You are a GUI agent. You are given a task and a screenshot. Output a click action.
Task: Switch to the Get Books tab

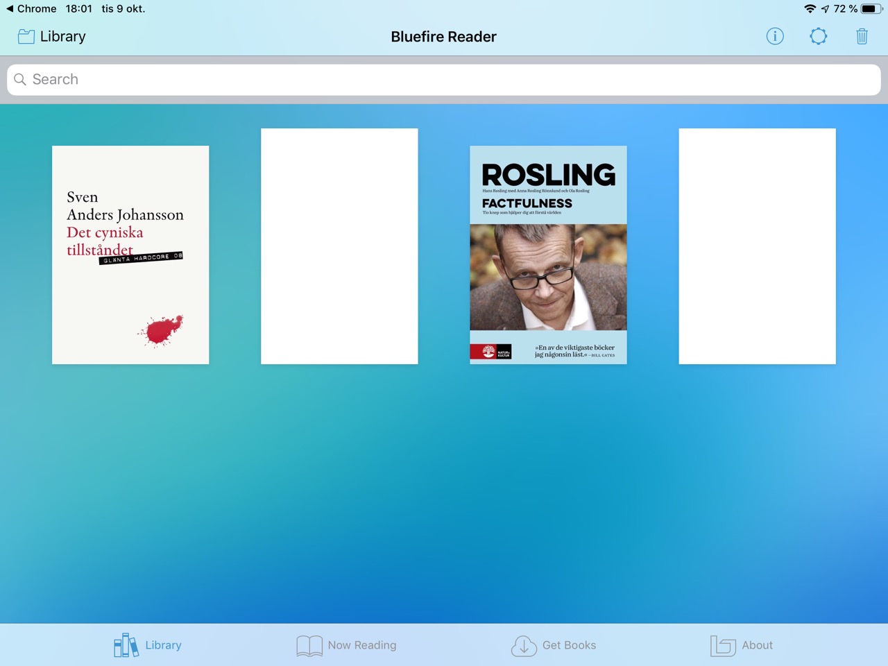tap(569, 645)
